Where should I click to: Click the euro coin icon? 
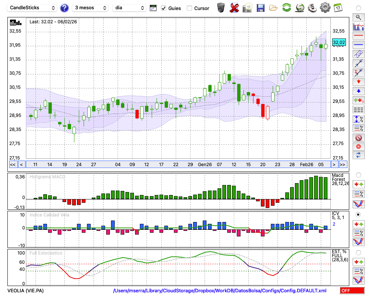click(x=312, y=7)
